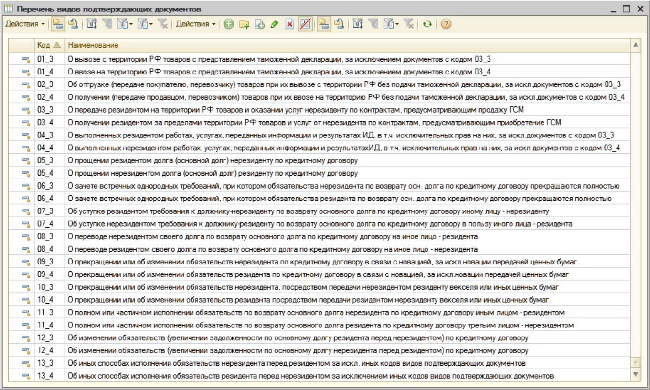This screenshot has width=650, height=390.
Task: Click code cell 02_3
Action: 49,84
